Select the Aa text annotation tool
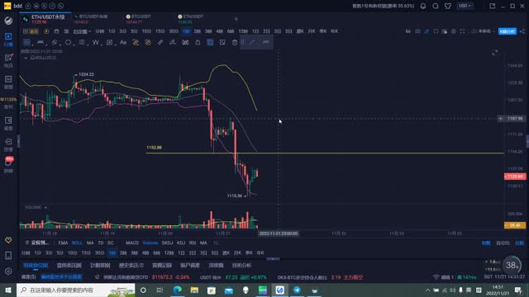The width and height of the screenshot is (529, 297). click(123, 42)
